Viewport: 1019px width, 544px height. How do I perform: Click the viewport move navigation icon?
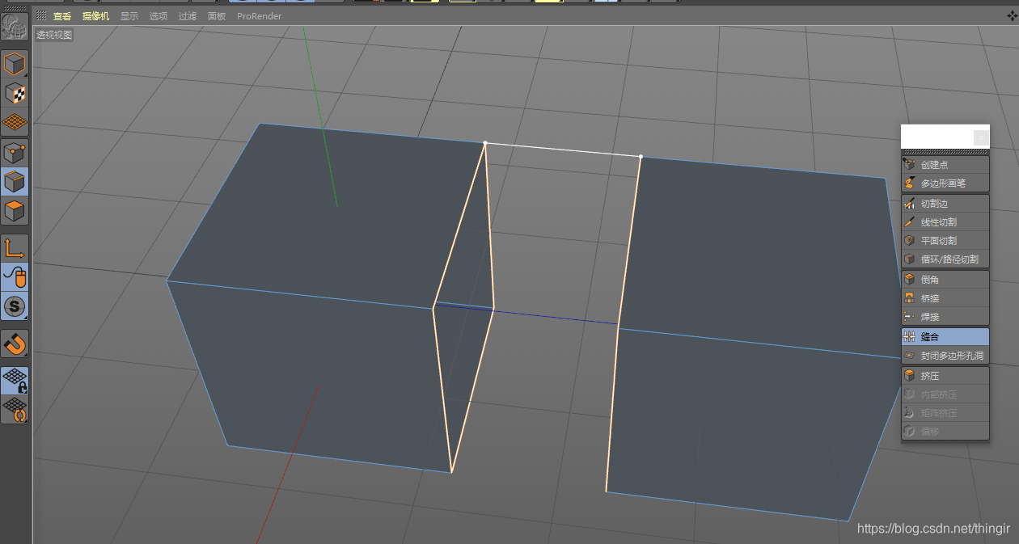[1011, 16]
